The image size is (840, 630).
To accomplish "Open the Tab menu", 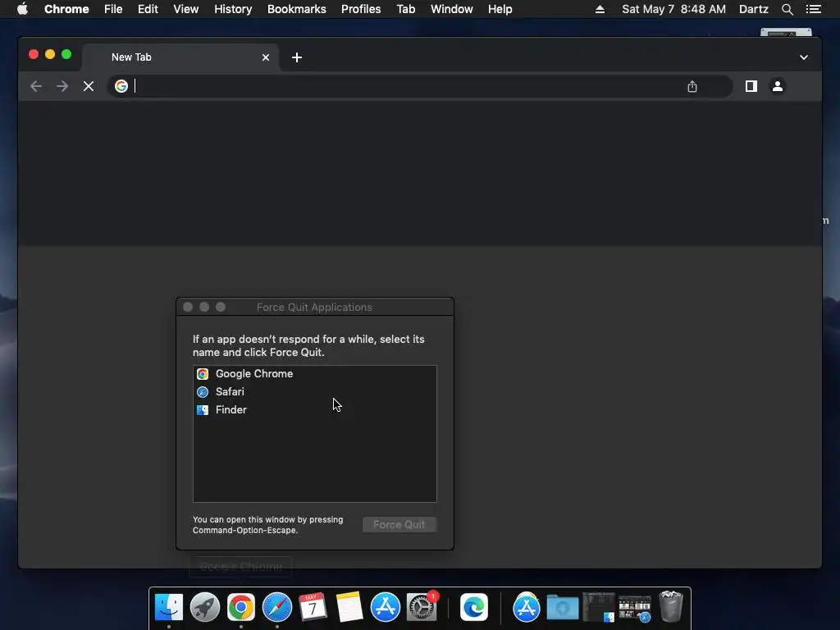I will [x=405, y=9].
